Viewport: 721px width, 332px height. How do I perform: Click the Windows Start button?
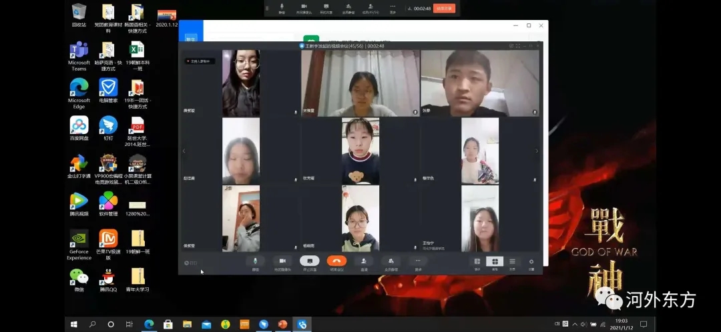point(73,324)
